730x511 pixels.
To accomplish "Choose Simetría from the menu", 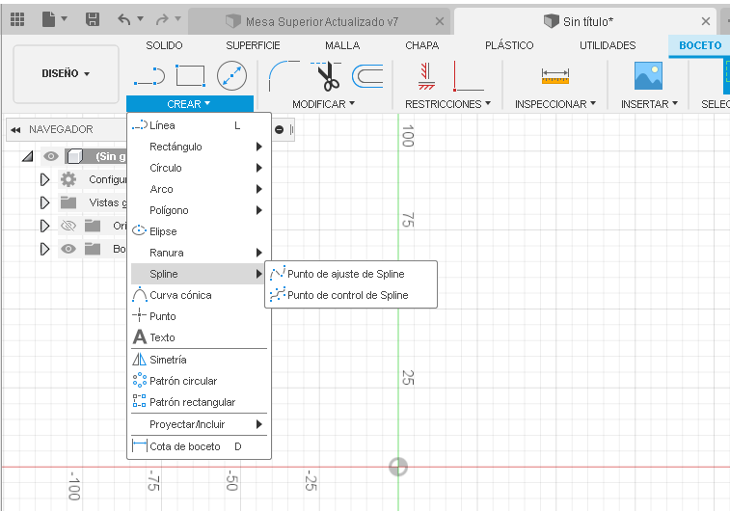I will coord(200,360).
